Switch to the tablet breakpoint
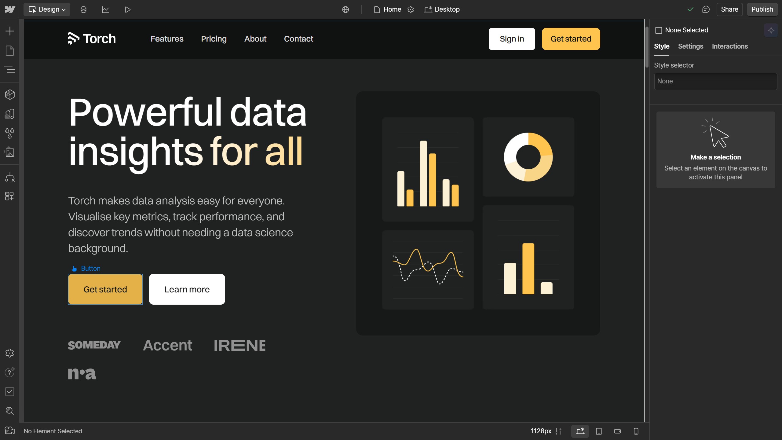 point(599,431)
